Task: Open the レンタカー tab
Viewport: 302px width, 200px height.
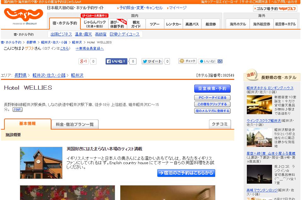Action: pos(173,24)
